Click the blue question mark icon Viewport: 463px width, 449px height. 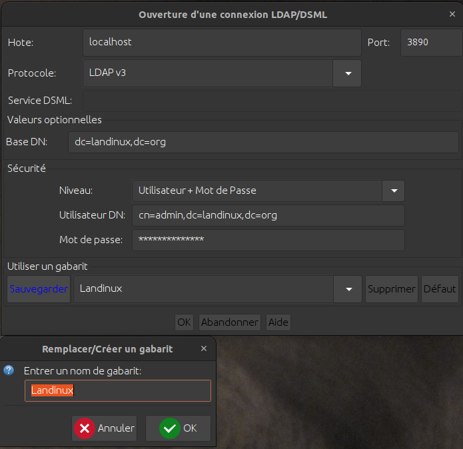point(9,370)
